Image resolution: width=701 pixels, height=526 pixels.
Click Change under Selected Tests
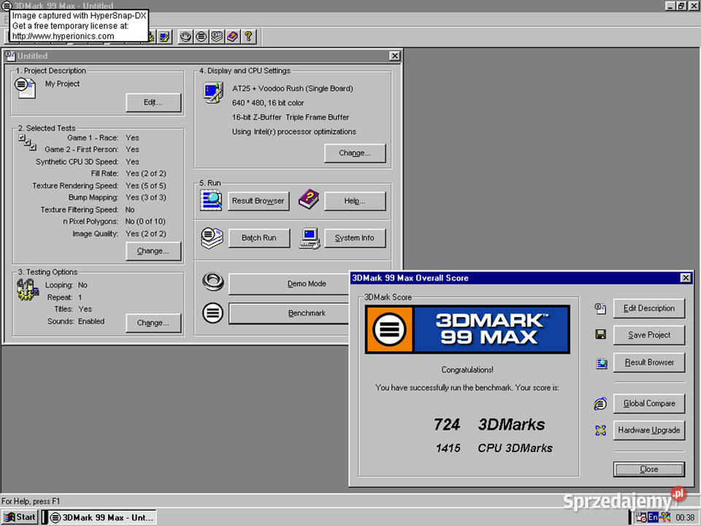point(153,251)
